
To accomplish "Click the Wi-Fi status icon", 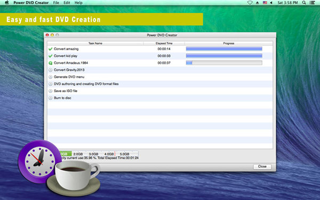I will pos(250,3).
